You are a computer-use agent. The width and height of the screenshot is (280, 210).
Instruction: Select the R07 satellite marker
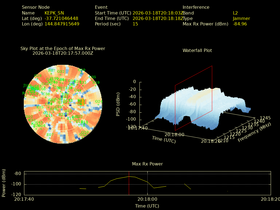51,74
